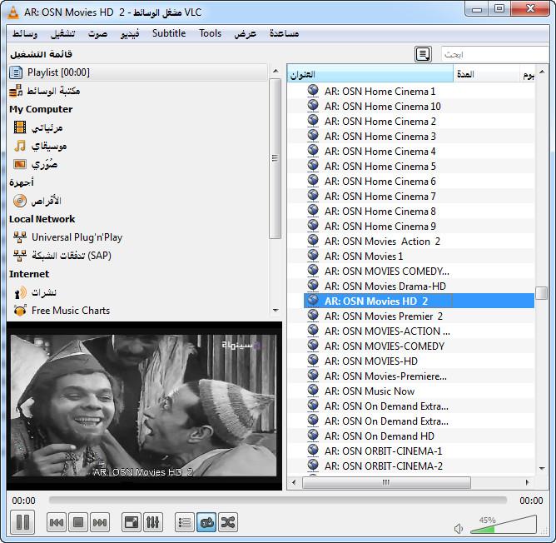
Task: Select AR: OSN MOVIES-HD entry
Action: [x=371, y=361]
